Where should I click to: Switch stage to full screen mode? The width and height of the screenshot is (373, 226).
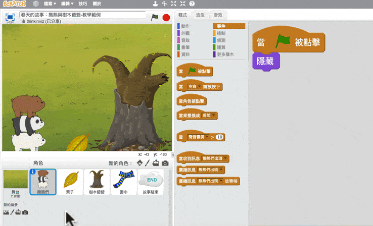(10, 18)
